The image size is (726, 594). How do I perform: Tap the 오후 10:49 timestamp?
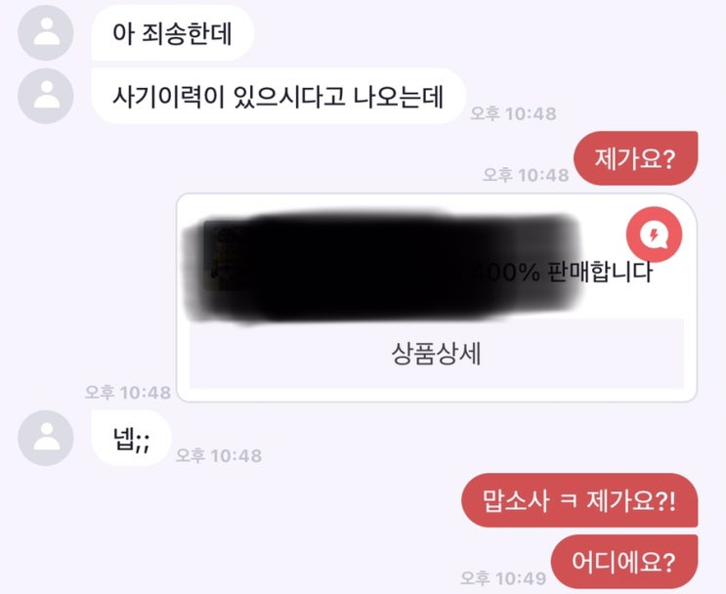[x=503, y=578]
